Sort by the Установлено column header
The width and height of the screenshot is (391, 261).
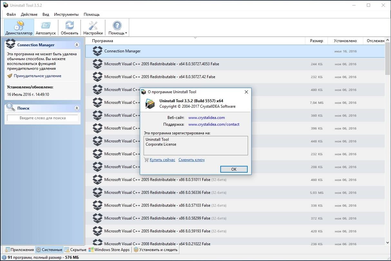[x=345, y=41]
